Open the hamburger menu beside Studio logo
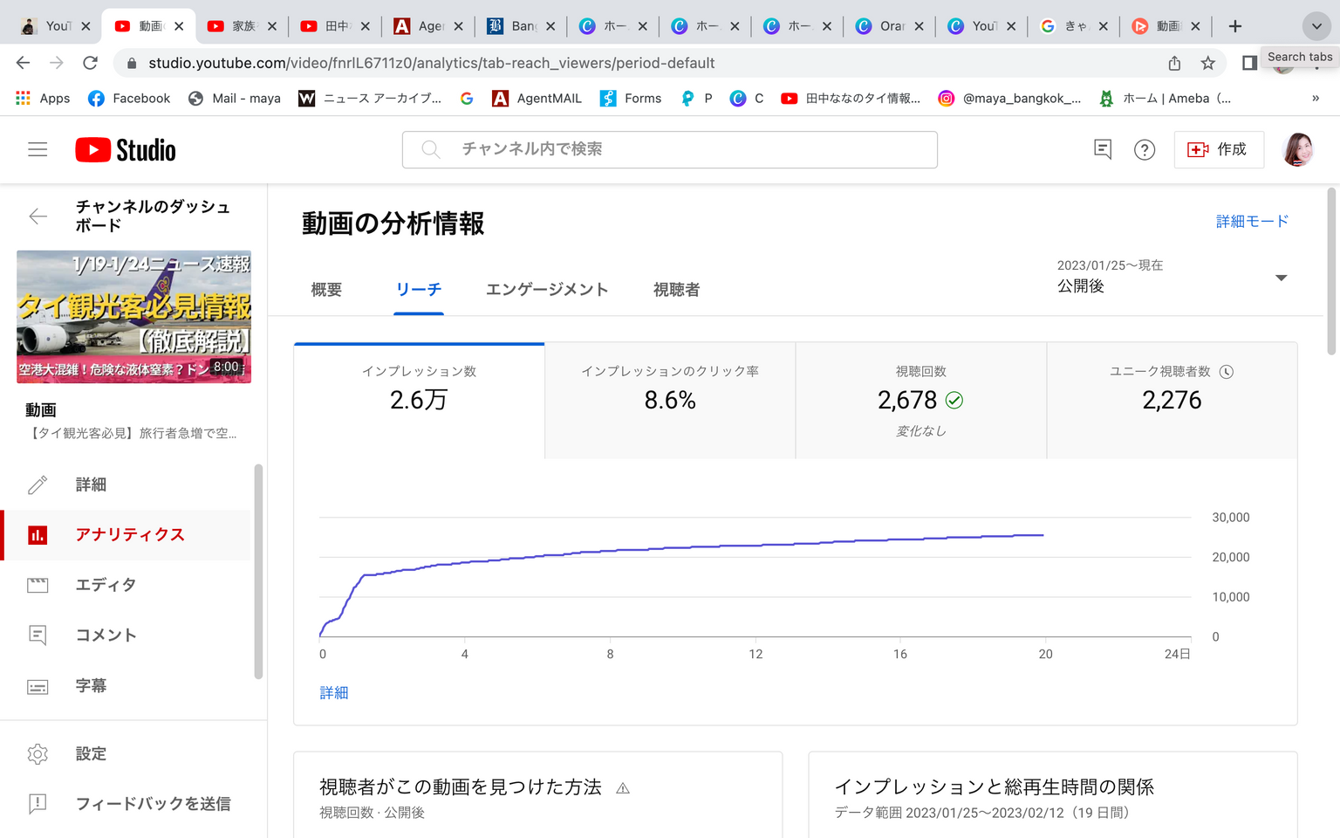 [x=38, y=150]
